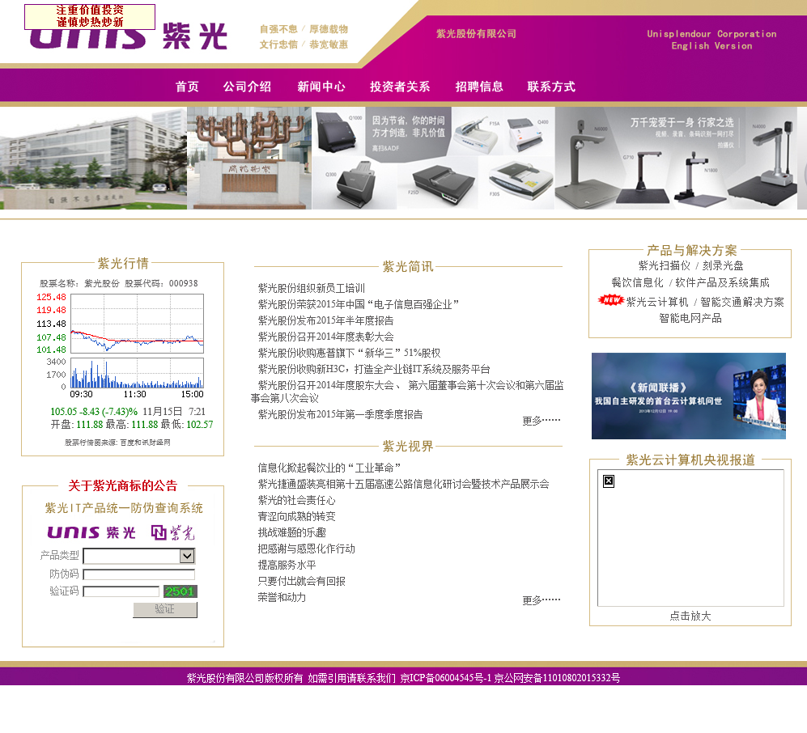
Task: Open 更多 link under 紫光简讯
Action: click(542, 421)
